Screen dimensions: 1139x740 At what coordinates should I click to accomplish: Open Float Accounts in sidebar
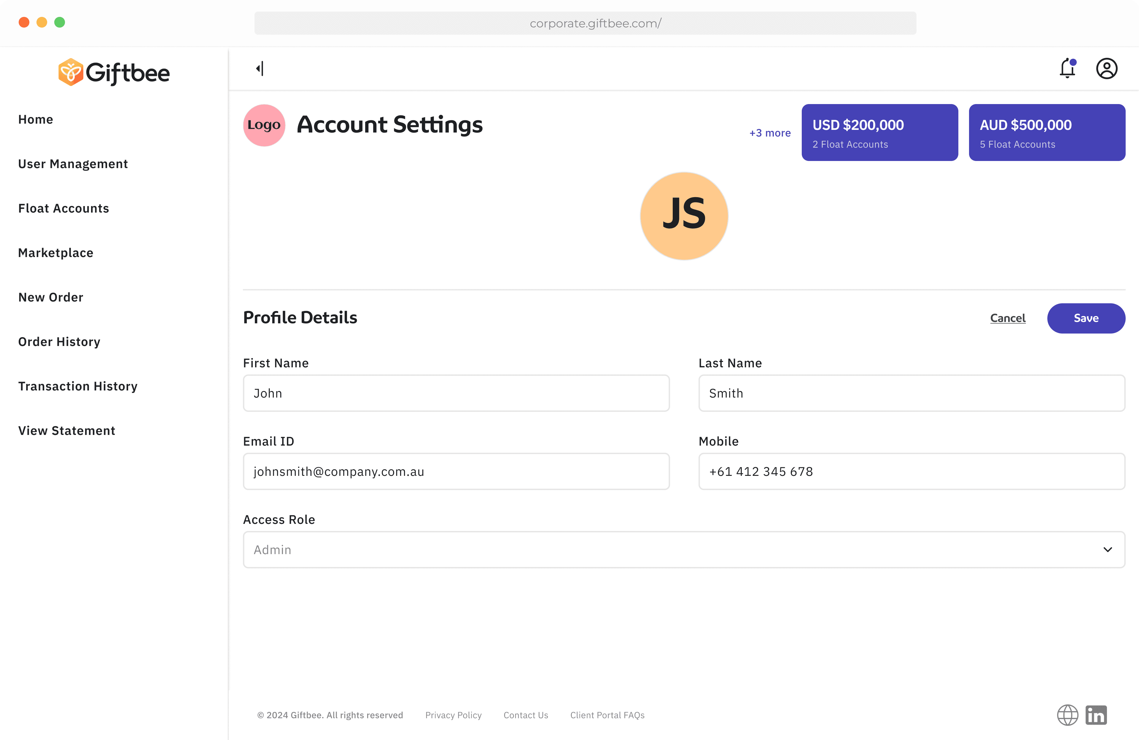(x=64, y=208)
